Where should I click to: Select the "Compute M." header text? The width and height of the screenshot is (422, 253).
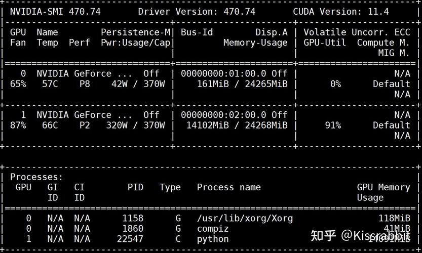383,43
